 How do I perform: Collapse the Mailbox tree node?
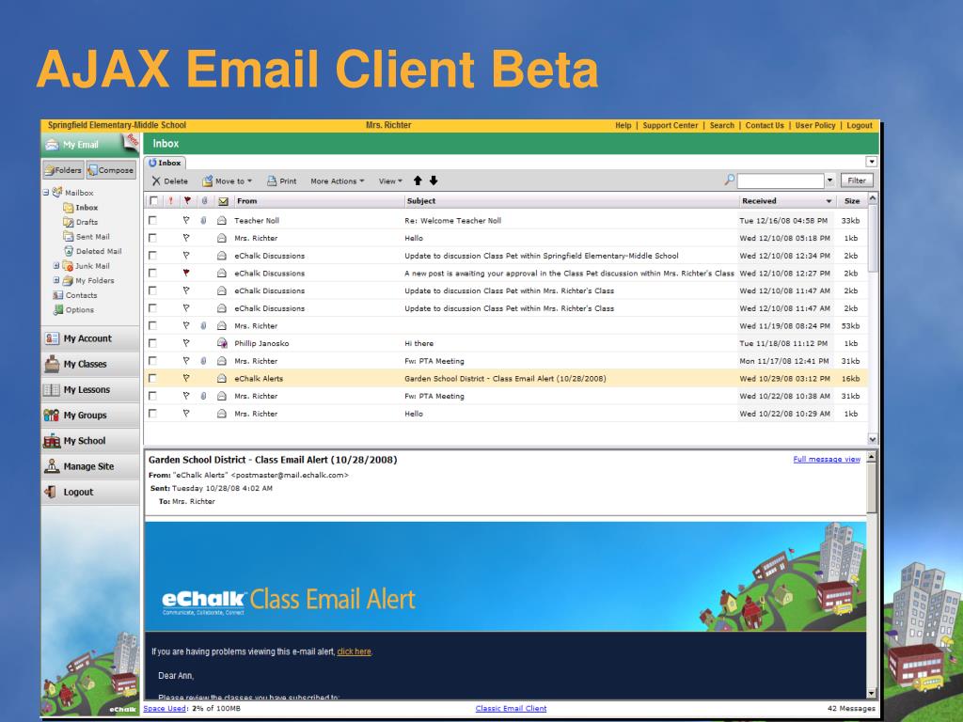coord(46,192)
